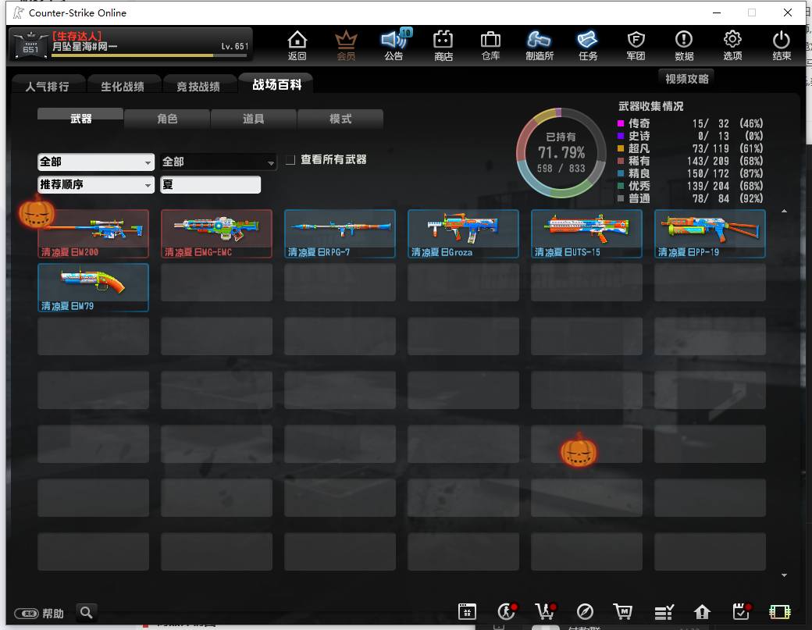The width and height of the screenshot is (812, 630).
Task: Open the 会员 crown icon
Action: [x=346, y=44]
